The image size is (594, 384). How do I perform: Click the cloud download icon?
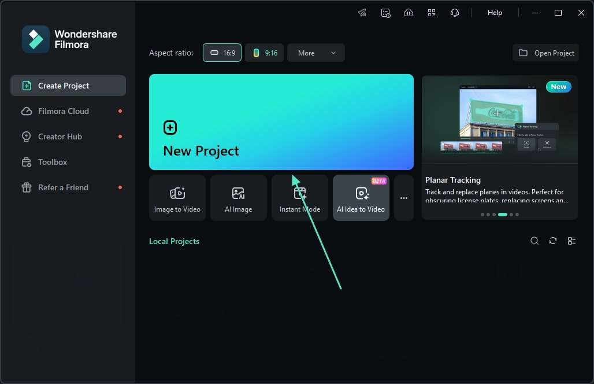coord(409,13)
